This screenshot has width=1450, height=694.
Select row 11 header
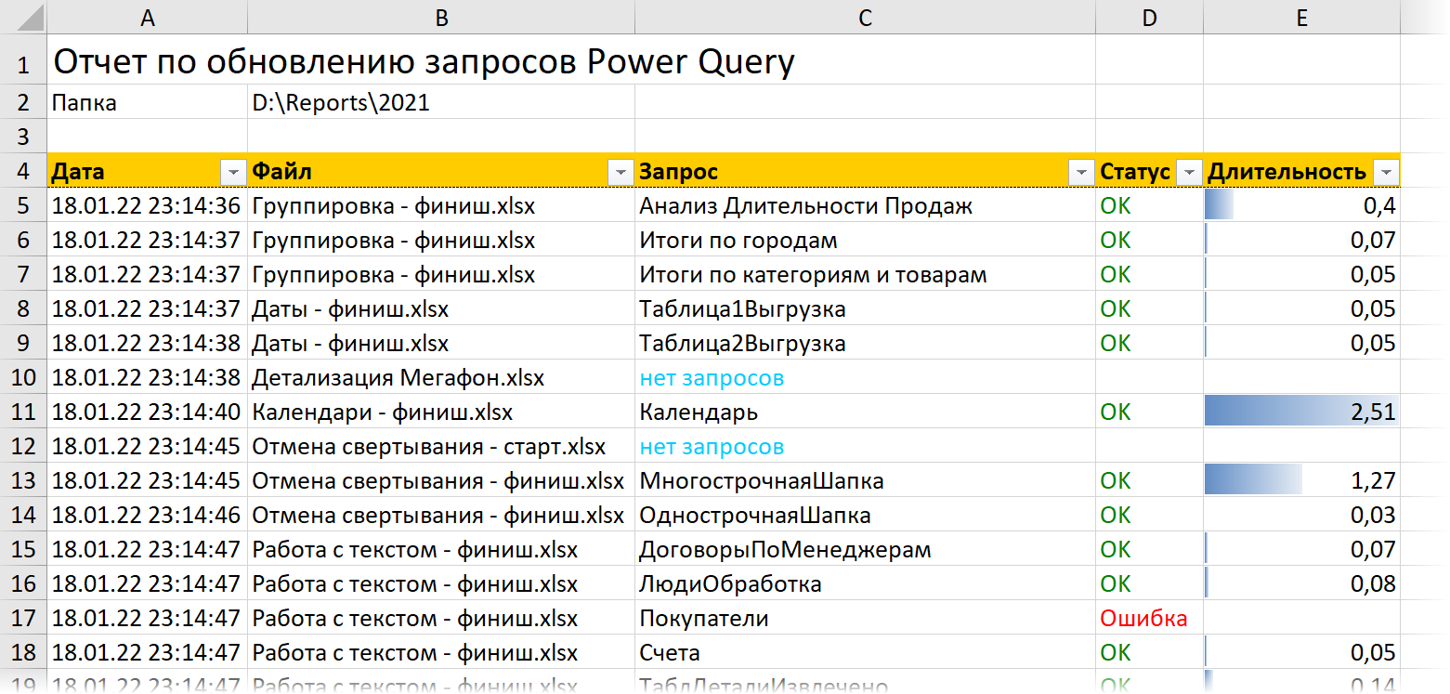pyautogui.click(x=23, y=412)
